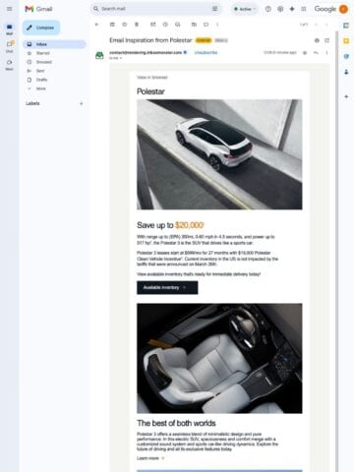Open the Google apps grid
This screenshot has height=472, width=354.
pyautogui.click(x=304, y=9)
